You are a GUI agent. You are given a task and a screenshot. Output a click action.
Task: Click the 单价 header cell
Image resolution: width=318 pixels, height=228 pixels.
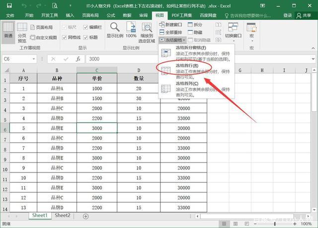click(x=97, y=78)
